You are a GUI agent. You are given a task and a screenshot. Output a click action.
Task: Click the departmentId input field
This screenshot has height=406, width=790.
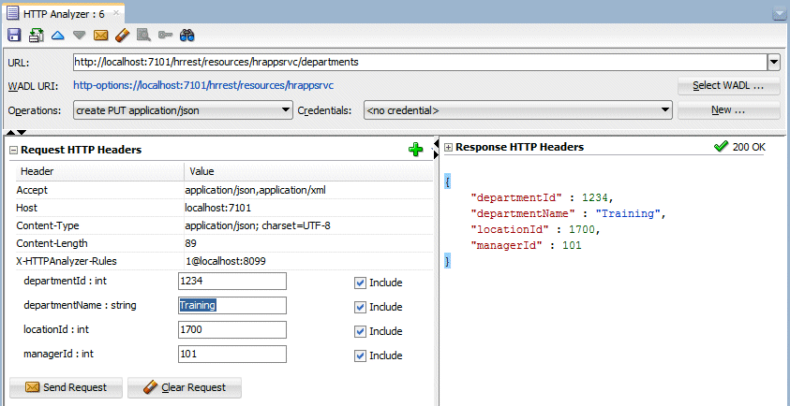click(232, 282)
